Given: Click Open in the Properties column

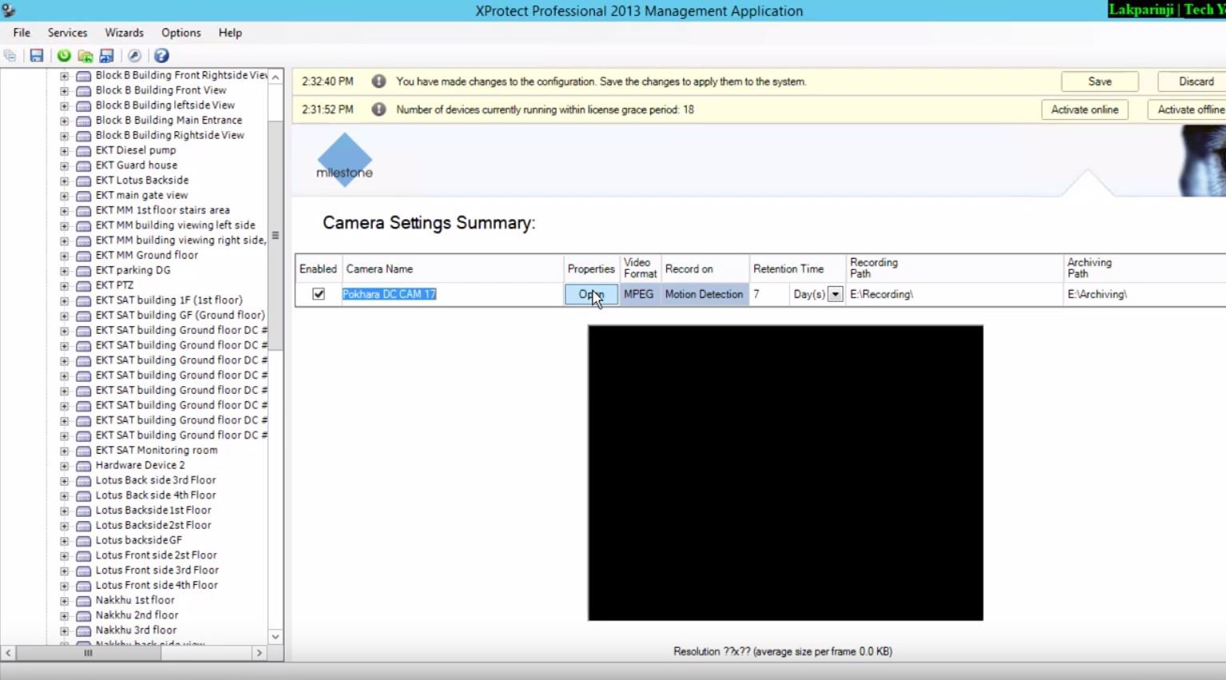Looking at the screenshot, I should pos(591,294).
